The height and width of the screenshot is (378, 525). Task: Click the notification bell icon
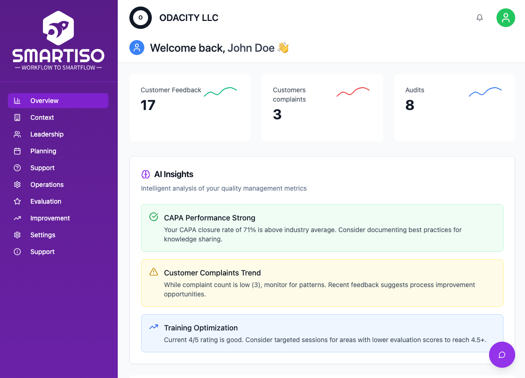(x=479, y=18)
